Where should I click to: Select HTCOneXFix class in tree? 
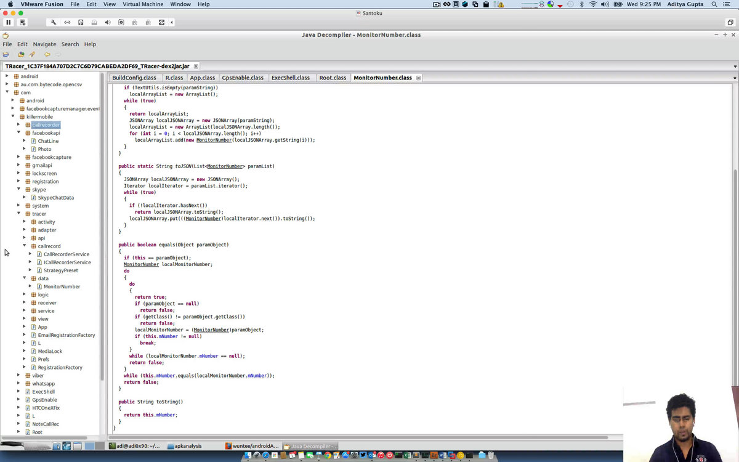coord(46,408)
